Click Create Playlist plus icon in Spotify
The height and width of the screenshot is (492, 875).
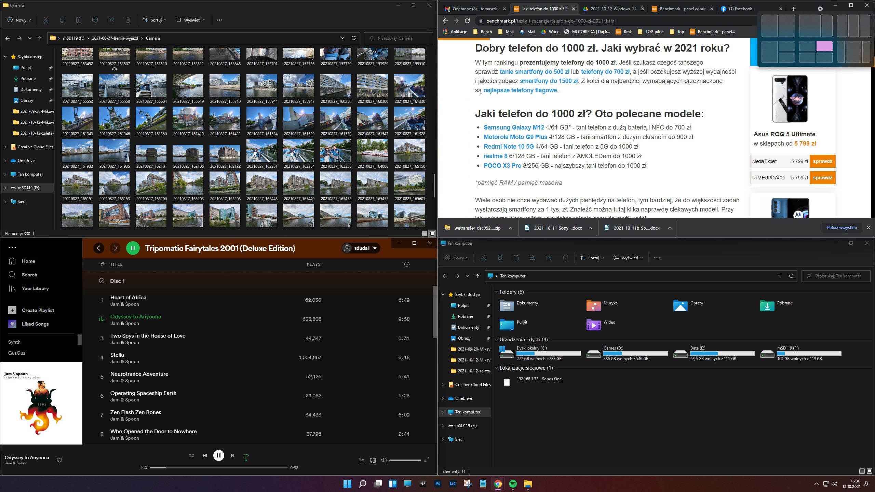[12, 310]
